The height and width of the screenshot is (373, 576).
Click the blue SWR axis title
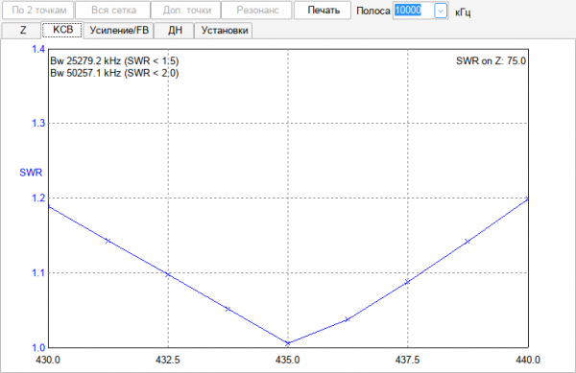(x=31, y=173)
